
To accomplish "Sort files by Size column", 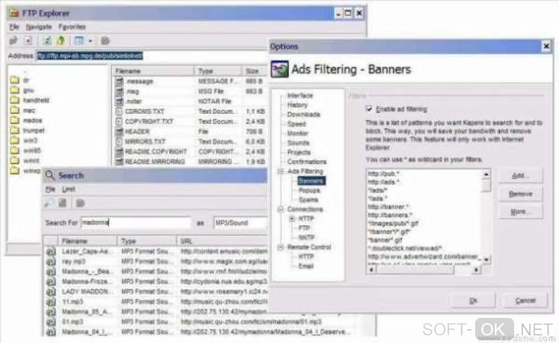I will tap(254, 71).
